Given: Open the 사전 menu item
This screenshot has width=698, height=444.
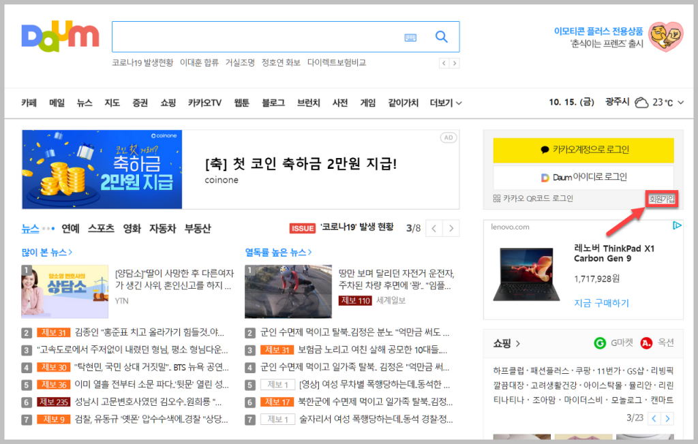Looking at the screenshot, I should pos(340,103).
